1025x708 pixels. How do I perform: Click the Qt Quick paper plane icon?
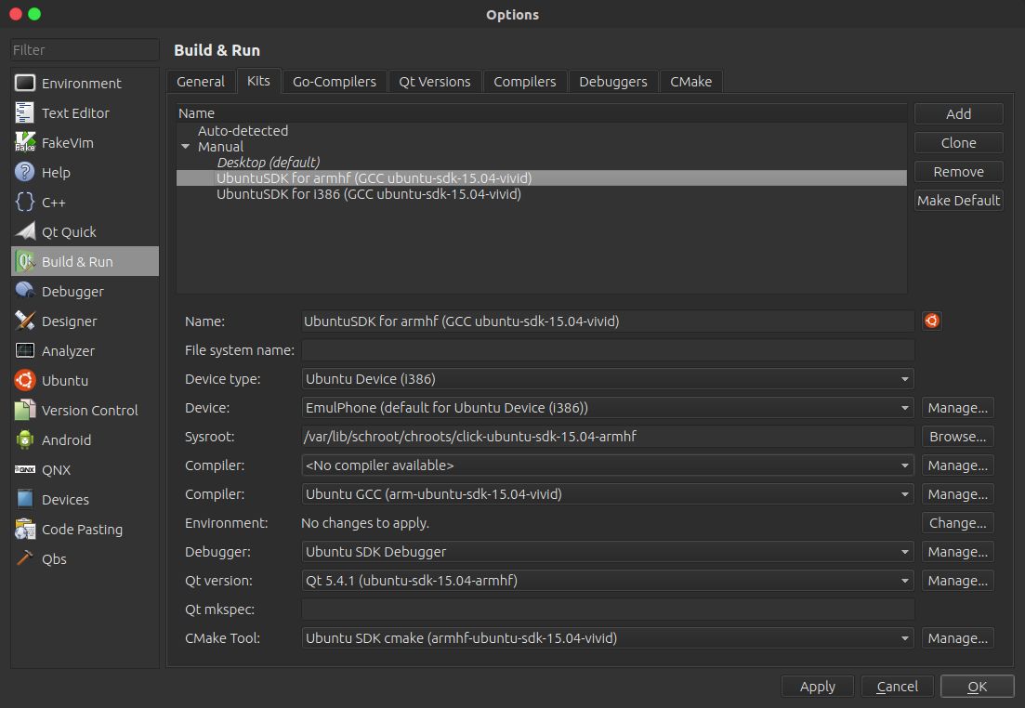click(x=25, y=231)
